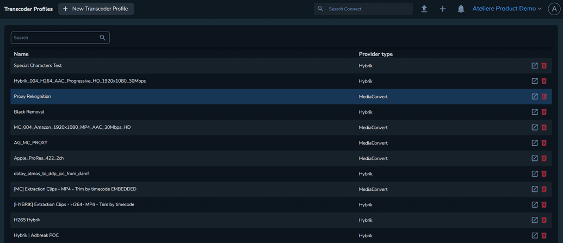Select the H265 Hybrik row name
Viewport: 563px width, 243px height.
point(27,220)
